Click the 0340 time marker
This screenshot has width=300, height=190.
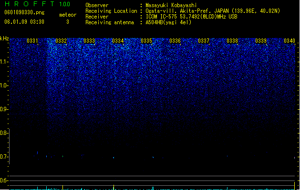290,41
